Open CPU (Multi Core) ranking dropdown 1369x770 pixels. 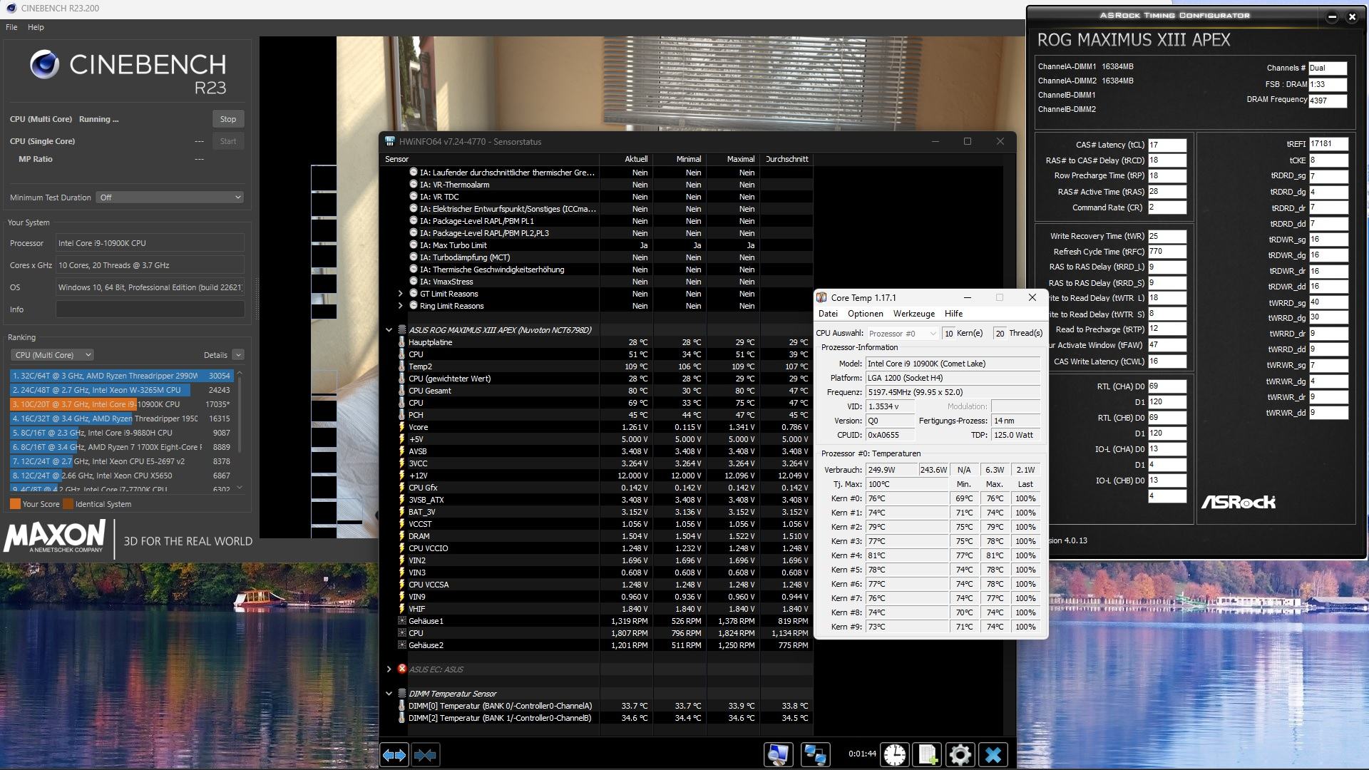52,355
